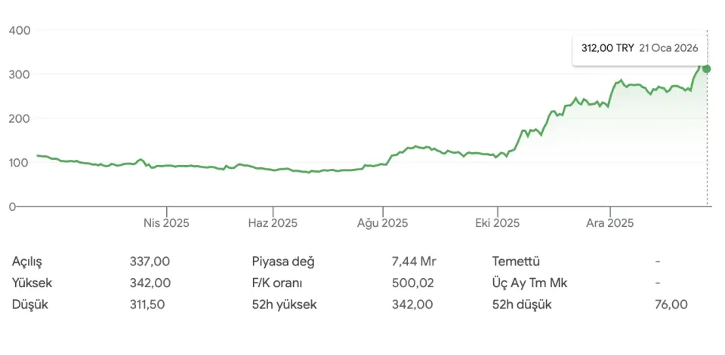Click the Piyasa değ label
Image resolution: width=725 pixels, height=355 pixels.
(x=282, y=262)
